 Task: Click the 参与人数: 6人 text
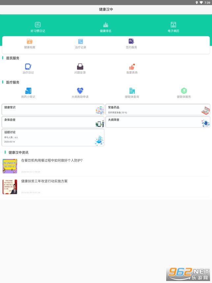pos(11,137)
